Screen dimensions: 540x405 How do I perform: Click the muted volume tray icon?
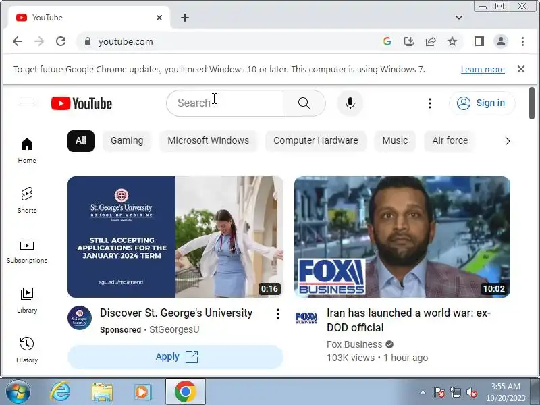(471, 392)
